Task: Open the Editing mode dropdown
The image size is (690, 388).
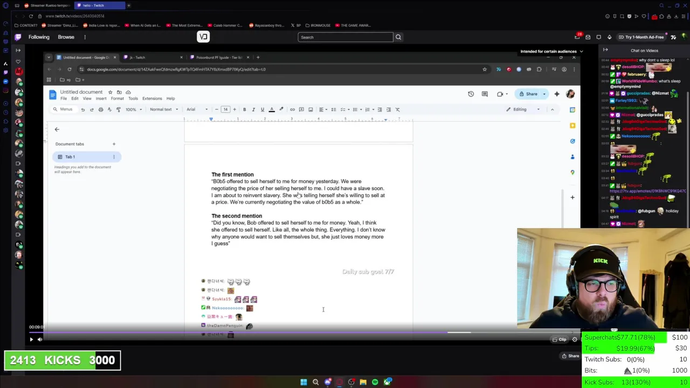Action: pyautogui.click(x=523, y=109)
